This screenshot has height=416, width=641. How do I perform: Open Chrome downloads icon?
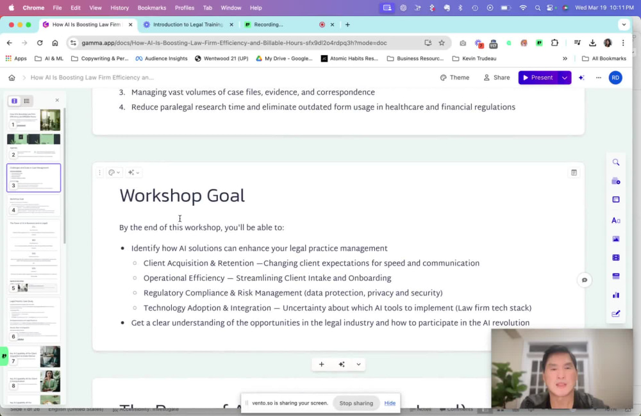592,43
